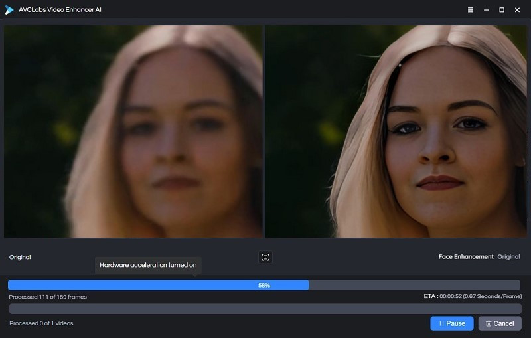Switch right preview to Original
This screenshot has width=531, height=338.
click(508, 257)
